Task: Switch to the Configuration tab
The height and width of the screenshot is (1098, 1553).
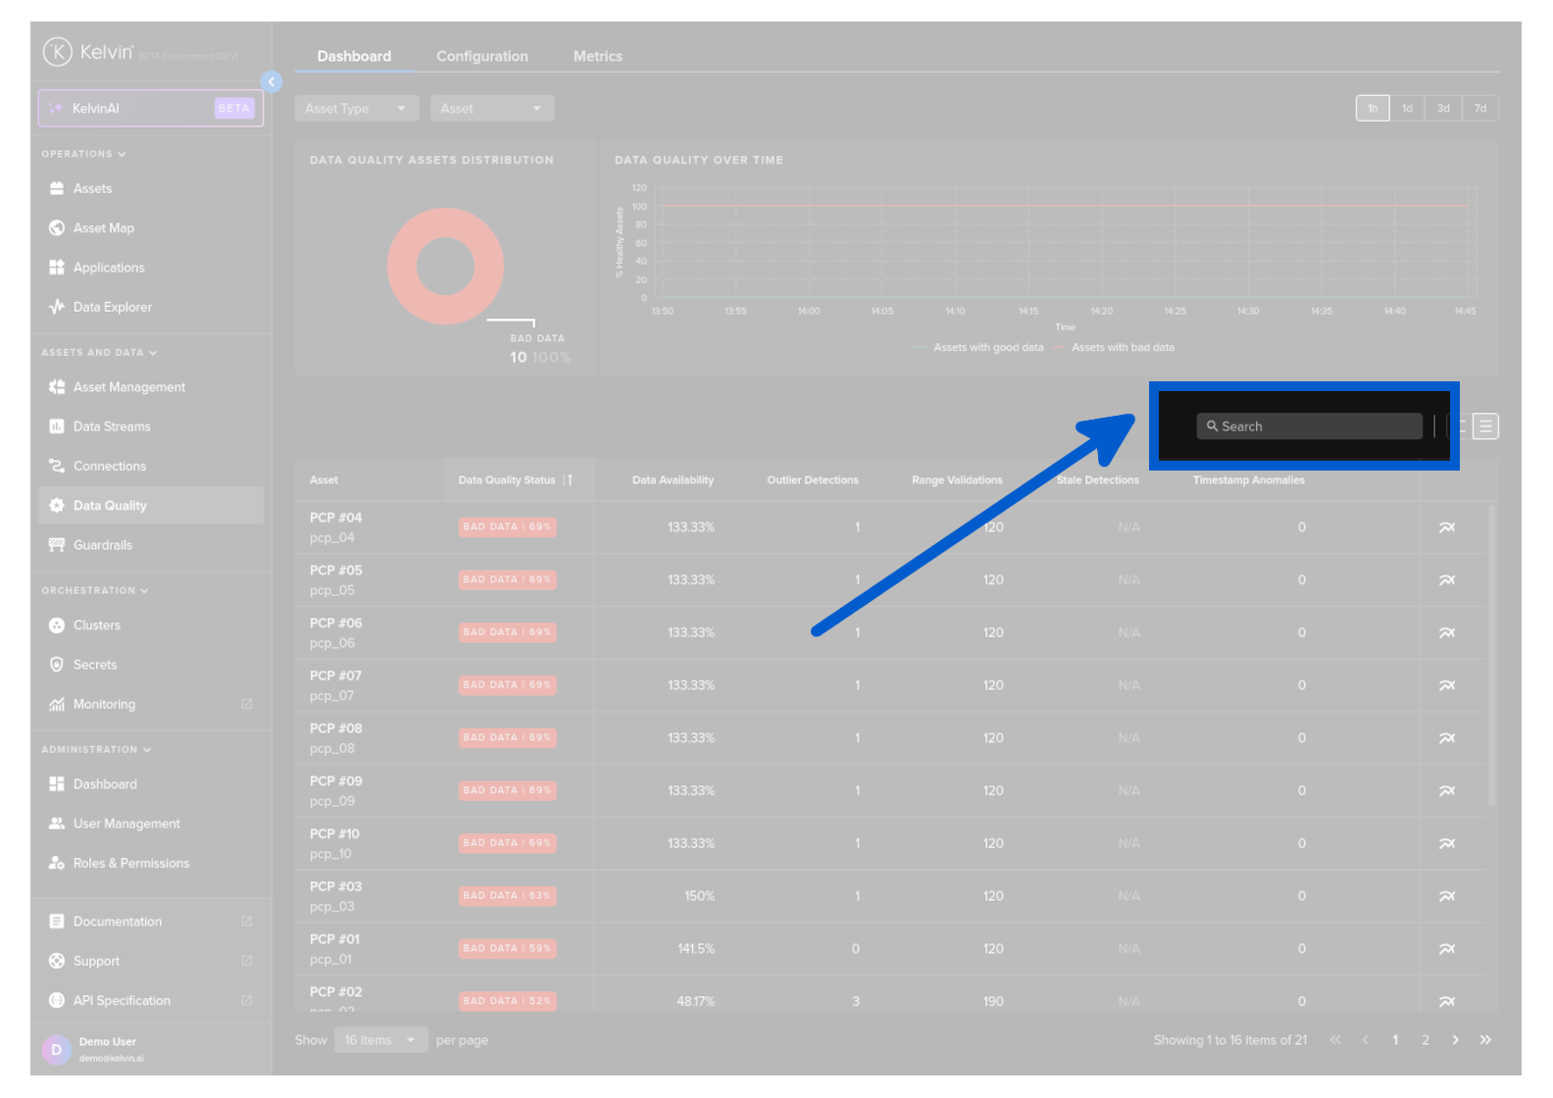Action: point(481,57)
